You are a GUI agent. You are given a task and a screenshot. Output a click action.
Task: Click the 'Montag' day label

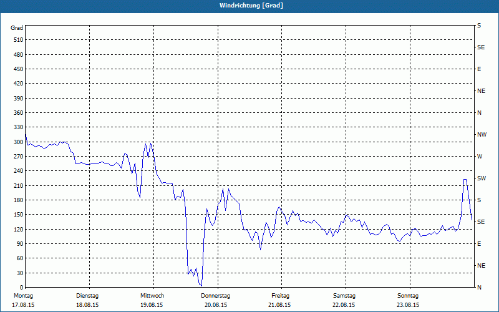tap(23, 296)
